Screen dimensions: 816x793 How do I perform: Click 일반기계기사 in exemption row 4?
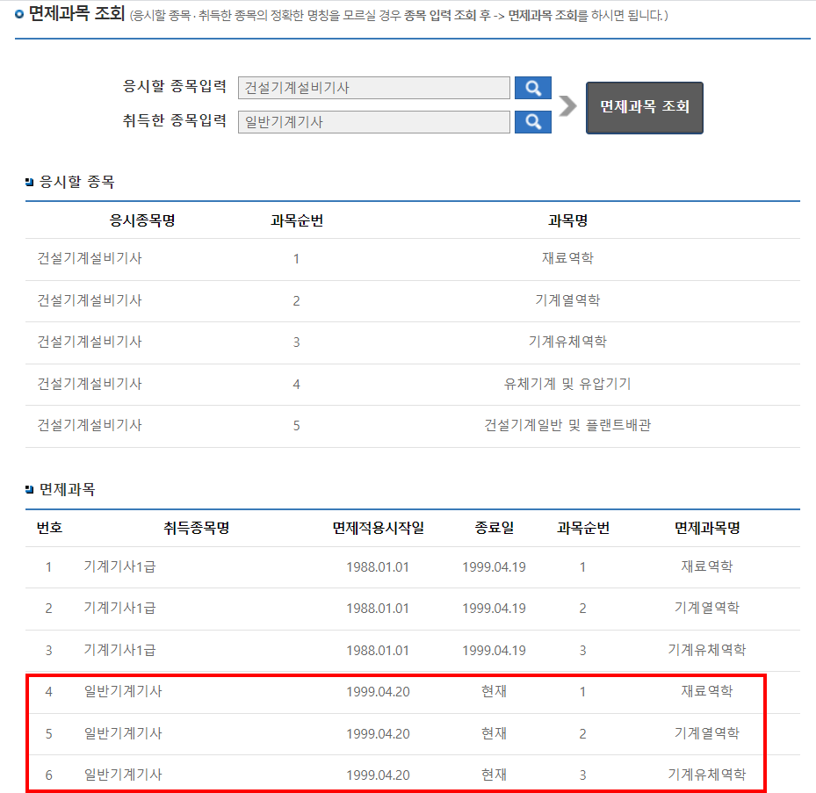coord(123,691)
